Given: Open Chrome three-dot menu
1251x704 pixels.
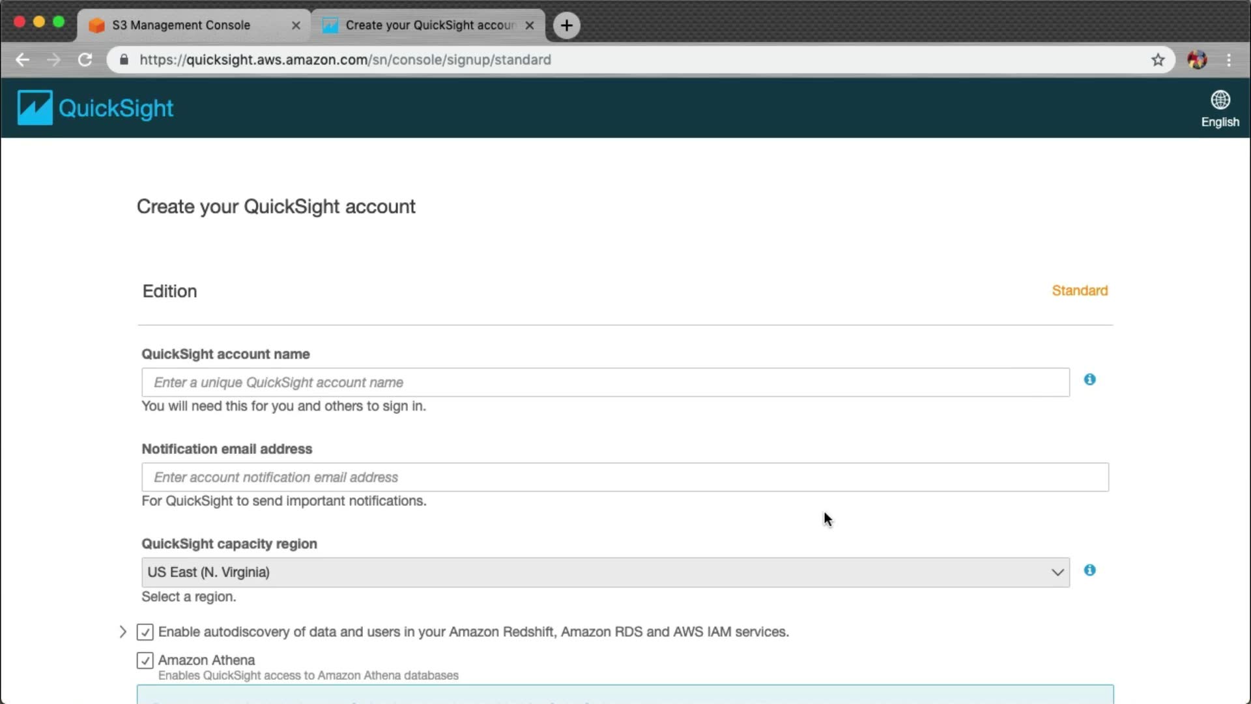Looking at the screenshot, I should click(x=1229, y=60).
